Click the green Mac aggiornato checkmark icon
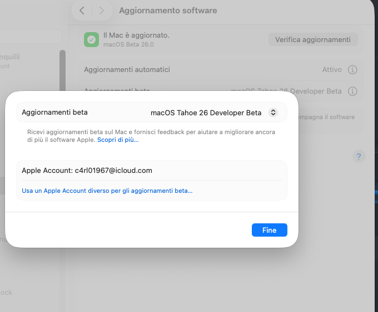 91,40
